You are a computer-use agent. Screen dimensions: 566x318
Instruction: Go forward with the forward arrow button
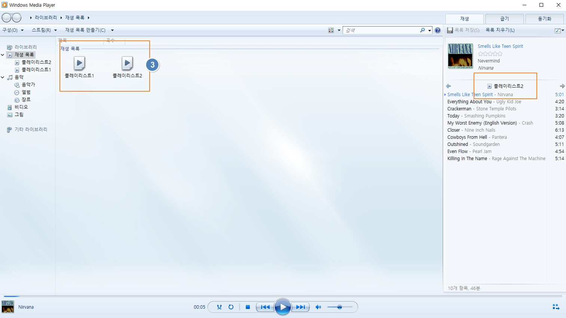point(16,18)
